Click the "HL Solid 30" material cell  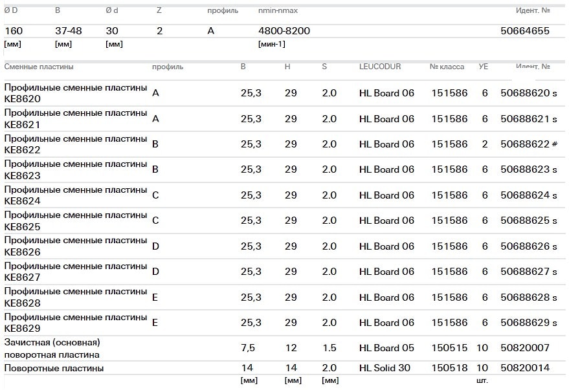click(x=386, y=368)
